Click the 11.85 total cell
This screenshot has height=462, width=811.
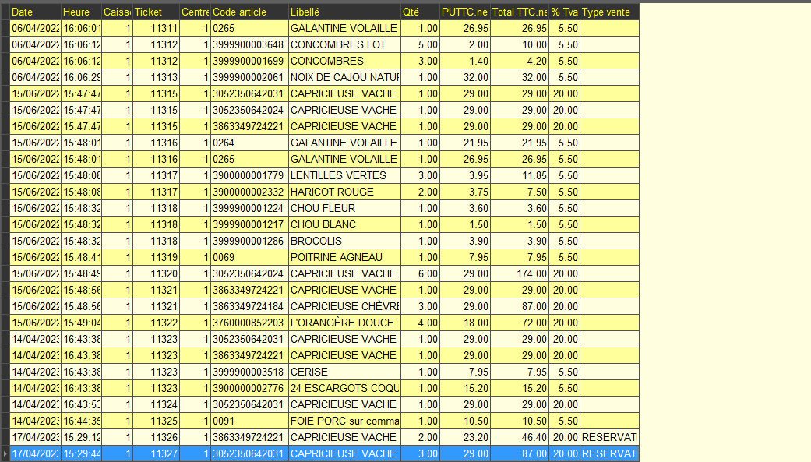click(520, 176)
